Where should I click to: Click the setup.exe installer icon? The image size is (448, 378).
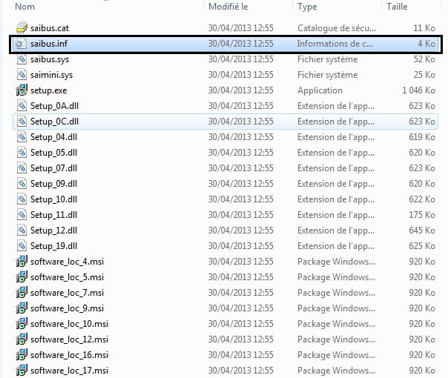(x=22, y=90)
